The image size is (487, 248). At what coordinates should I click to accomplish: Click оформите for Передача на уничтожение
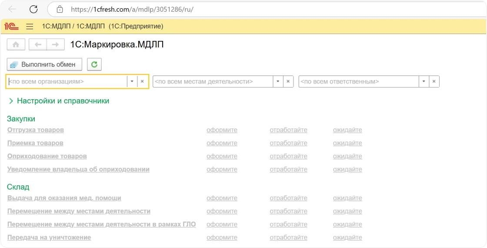(222, 238)
